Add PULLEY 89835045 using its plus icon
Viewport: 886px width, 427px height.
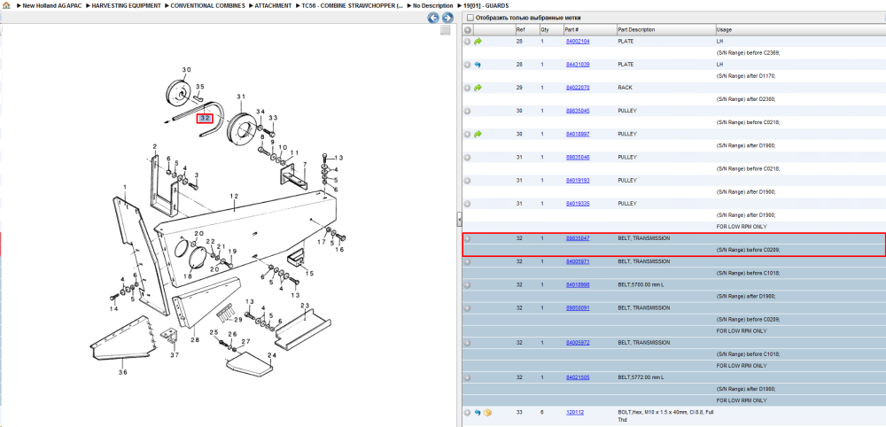coord(467,112)
